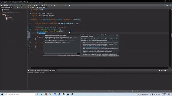Screen dimensions: 172x96
Task: Click the Save toolbar icon
Action: click(x=5, y=5)
